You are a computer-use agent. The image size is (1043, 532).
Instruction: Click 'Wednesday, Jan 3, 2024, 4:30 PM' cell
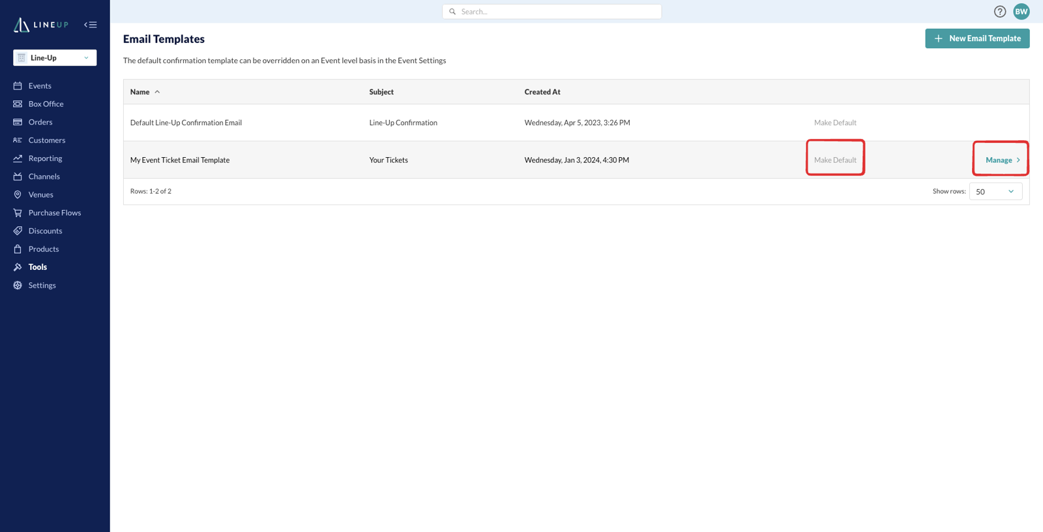(x=577, y=160)
